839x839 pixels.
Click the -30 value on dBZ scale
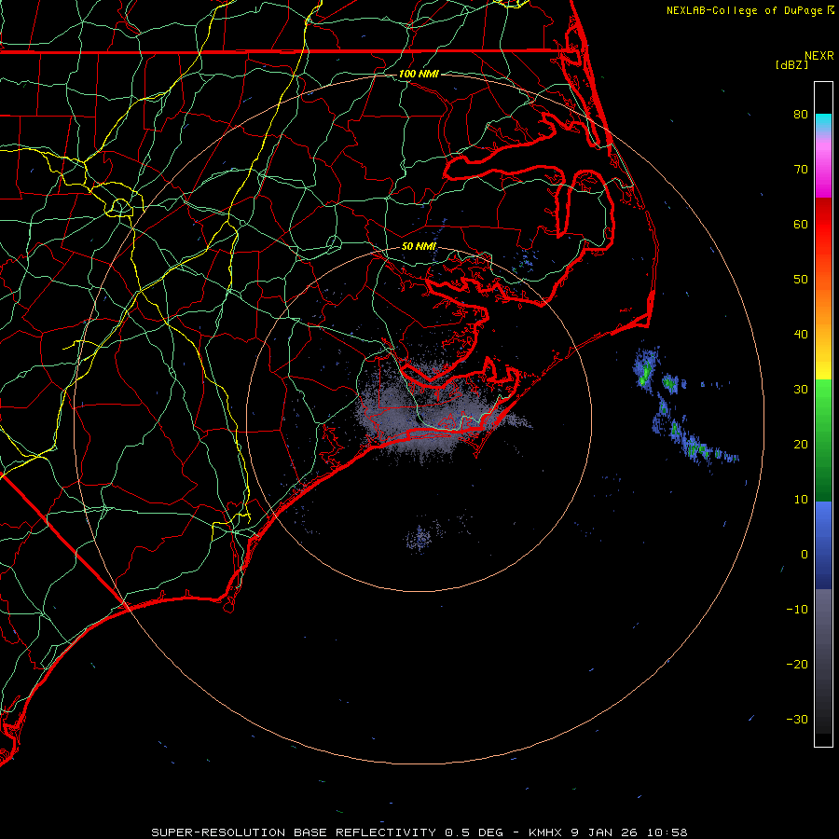point(797,719)
